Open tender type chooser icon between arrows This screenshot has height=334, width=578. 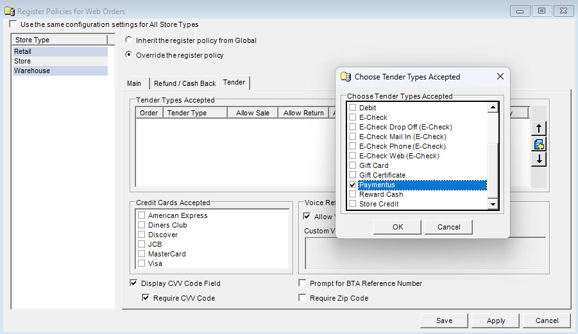click(x=539, y=144)
